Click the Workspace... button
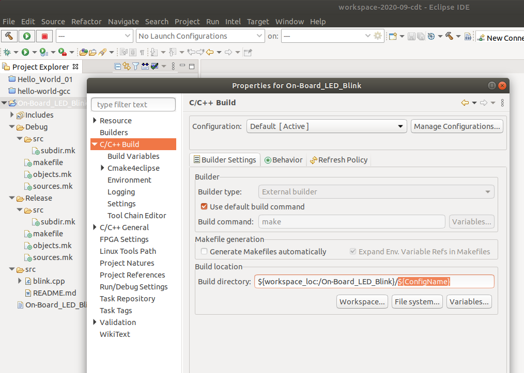524x373 pixels. (362, 302)
